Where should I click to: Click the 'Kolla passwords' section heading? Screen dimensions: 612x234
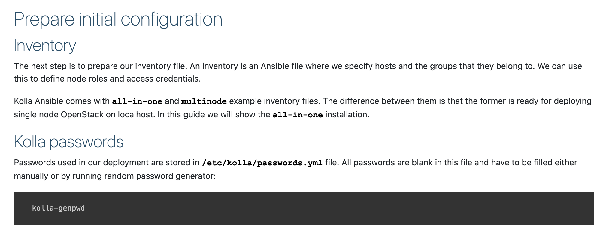[x=68, y=142]
